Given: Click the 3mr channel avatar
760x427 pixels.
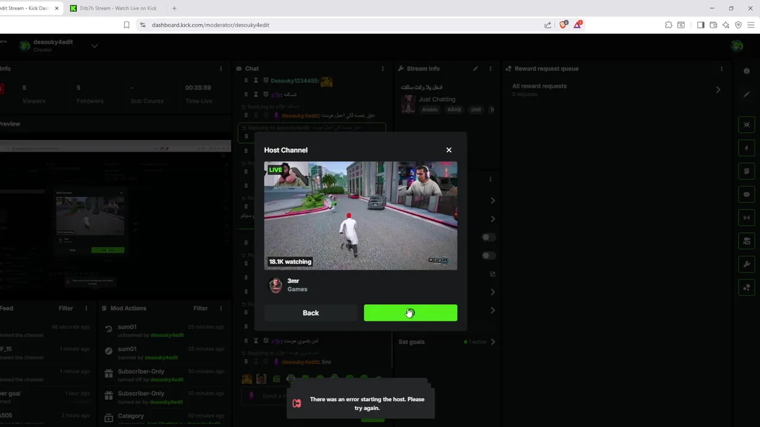Looking at the screenshot, I should click(275, 285).
